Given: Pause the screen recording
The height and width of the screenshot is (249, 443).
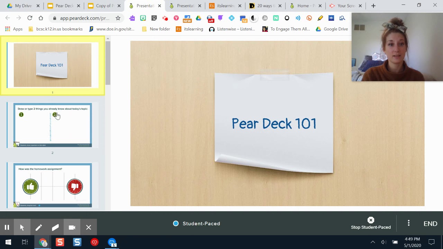Looking at the screenshot, I should click(x=7, y=227).
